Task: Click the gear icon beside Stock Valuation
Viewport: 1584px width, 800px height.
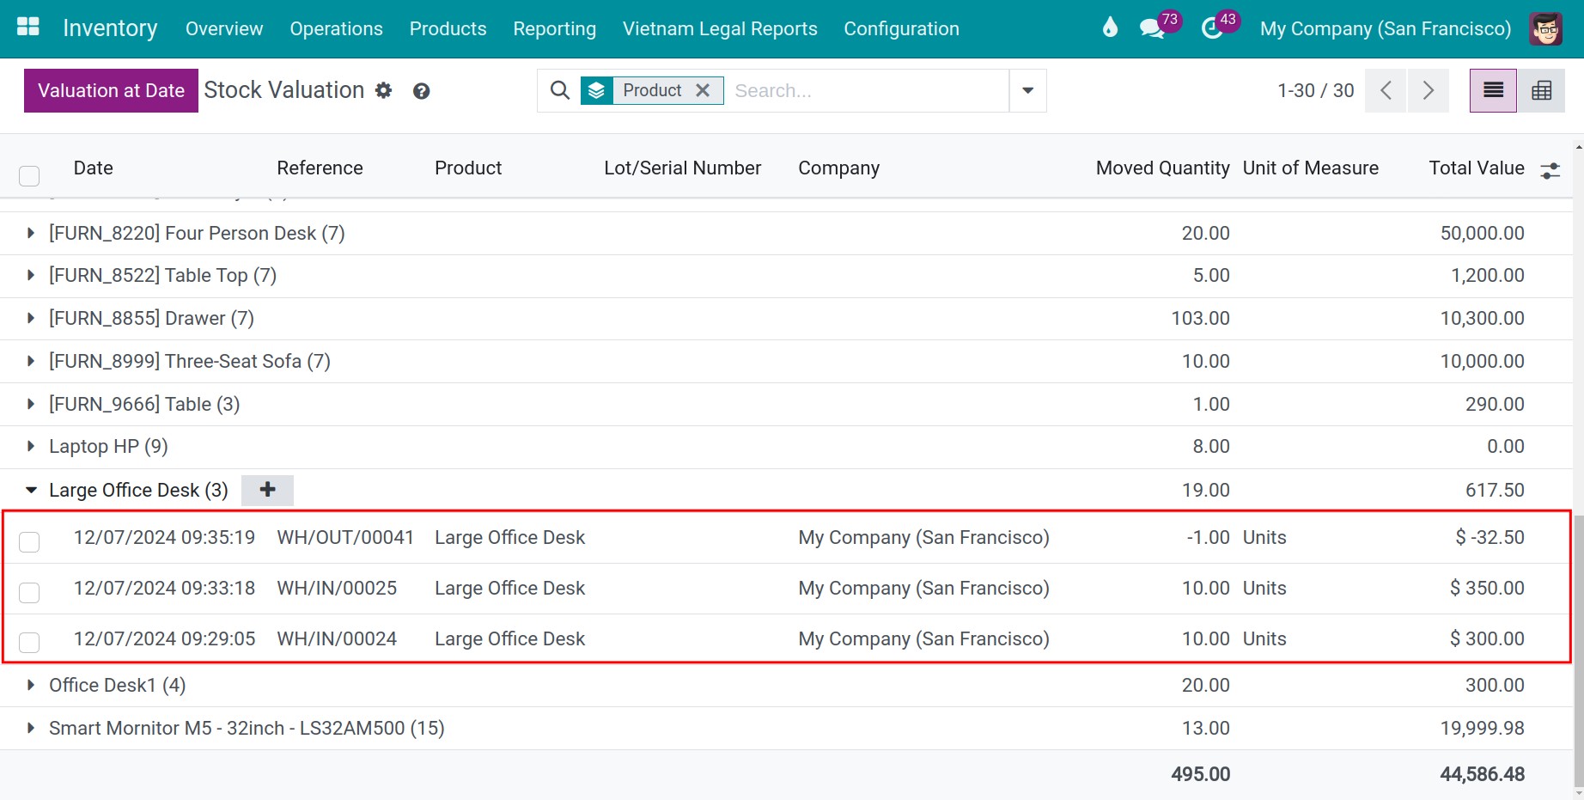Action: click(384, 90)
